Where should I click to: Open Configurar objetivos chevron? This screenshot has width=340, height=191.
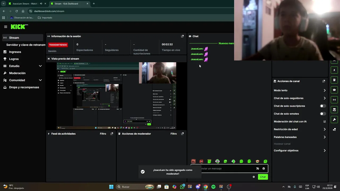(325, 150)
